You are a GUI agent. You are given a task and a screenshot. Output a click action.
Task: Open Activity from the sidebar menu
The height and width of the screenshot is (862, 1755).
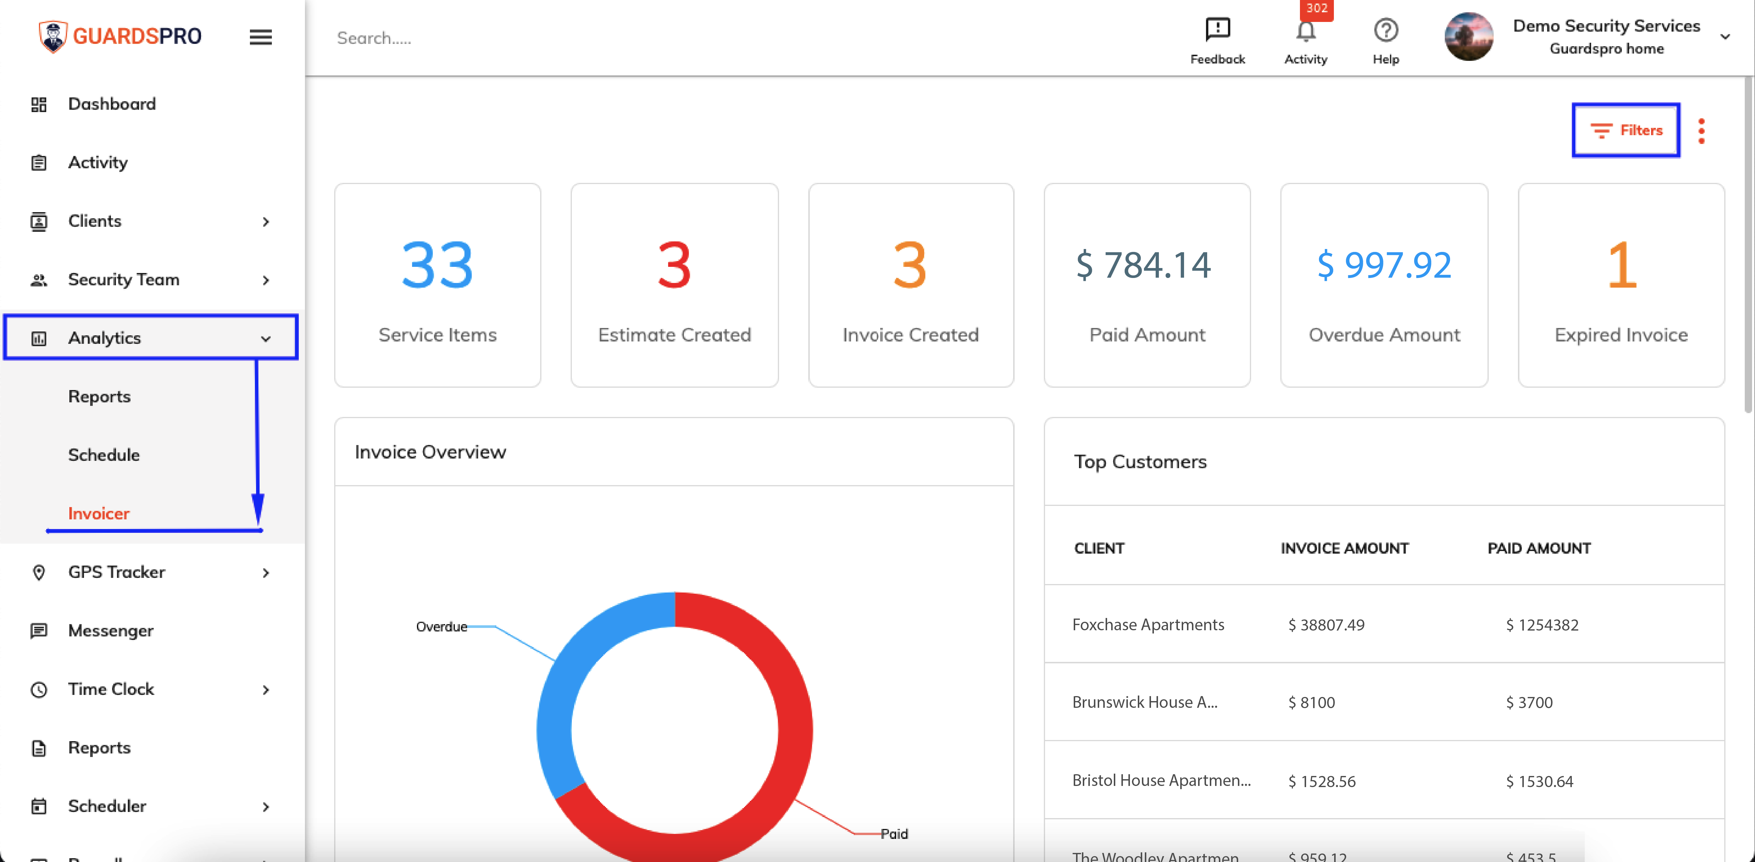tap(98, 163)
